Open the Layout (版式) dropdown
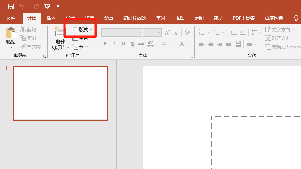Viewport: 301px width, 169px height. 82,29
